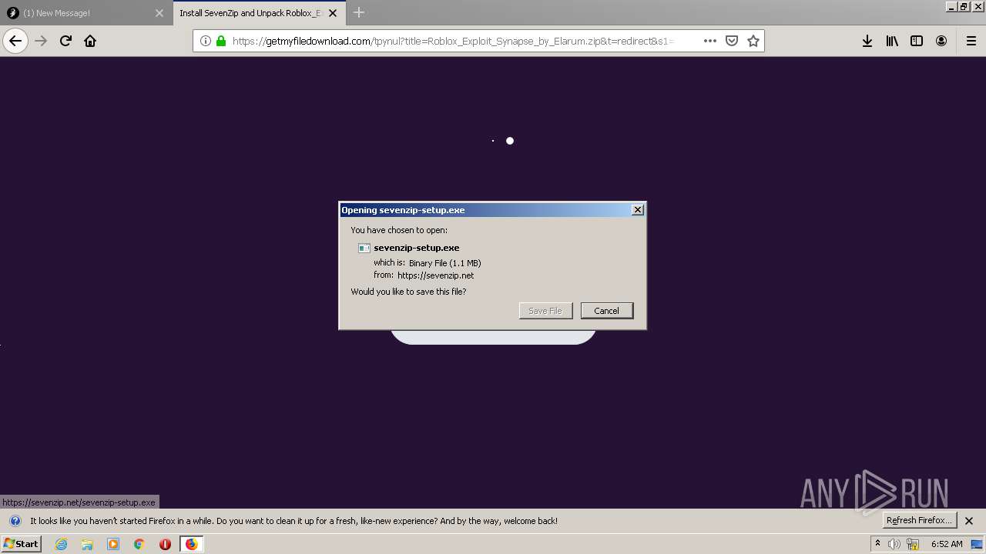This screenshot has height=554, width=986.
Task: Click the network tray icon
Action: (x=914, y=544)
